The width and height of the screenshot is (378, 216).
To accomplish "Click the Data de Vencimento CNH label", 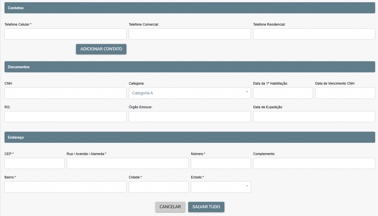I will 335,84.
